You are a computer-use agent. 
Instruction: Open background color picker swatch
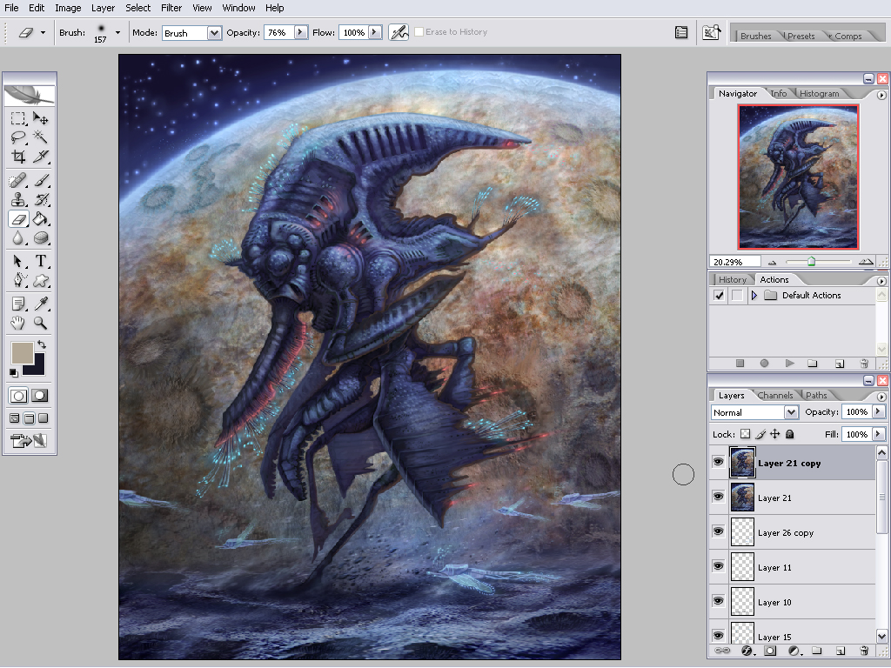click(37, 368)
